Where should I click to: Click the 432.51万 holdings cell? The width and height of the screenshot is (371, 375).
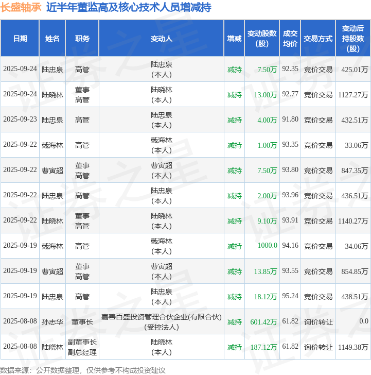click(x=353, y=120)
